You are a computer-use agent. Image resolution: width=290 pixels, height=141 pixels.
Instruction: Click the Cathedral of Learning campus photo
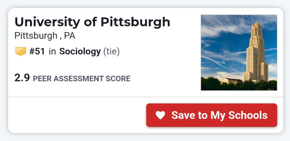tap(239, 53)
